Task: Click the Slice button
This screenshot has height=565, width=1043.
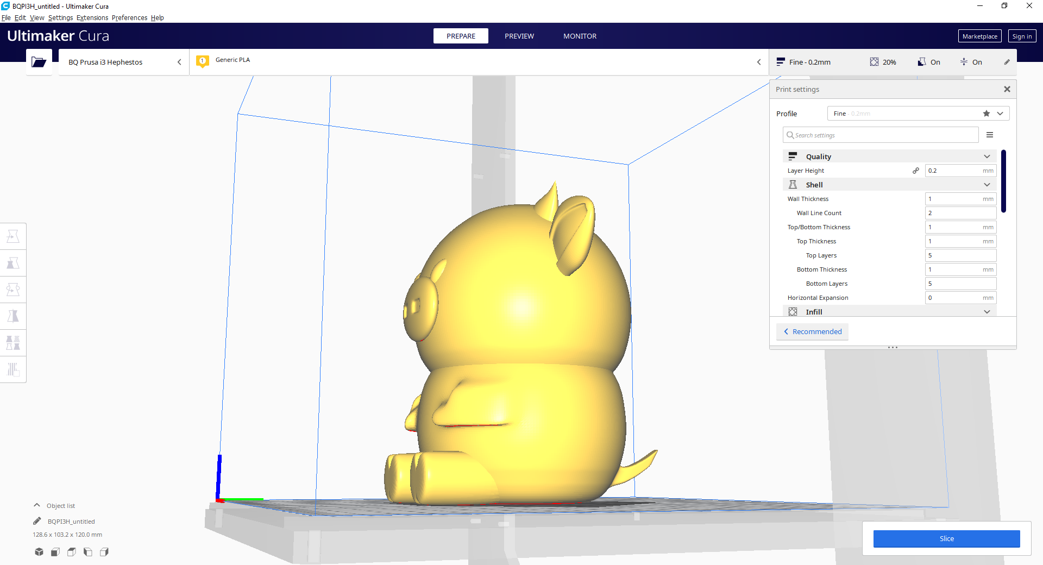Action: (946, 538)
